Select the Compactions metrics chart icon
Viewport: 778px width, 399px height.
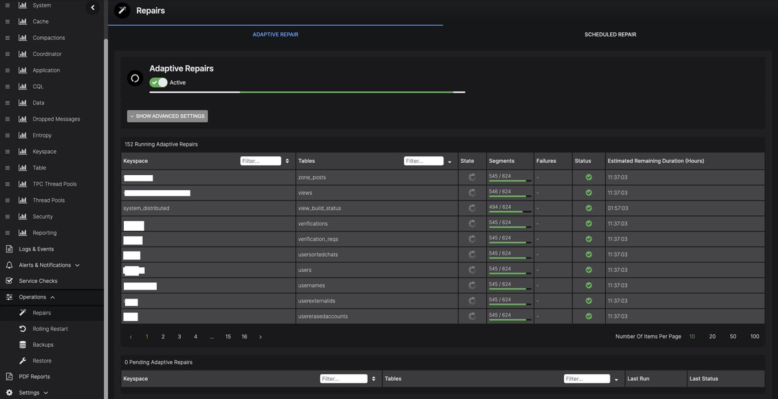coord(23,37)
